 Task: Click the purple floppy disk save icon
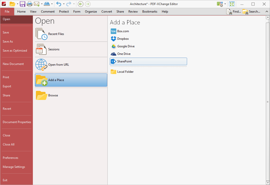22,4
